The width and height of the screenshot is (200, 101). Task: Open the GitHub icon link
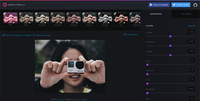click(195, 5)
